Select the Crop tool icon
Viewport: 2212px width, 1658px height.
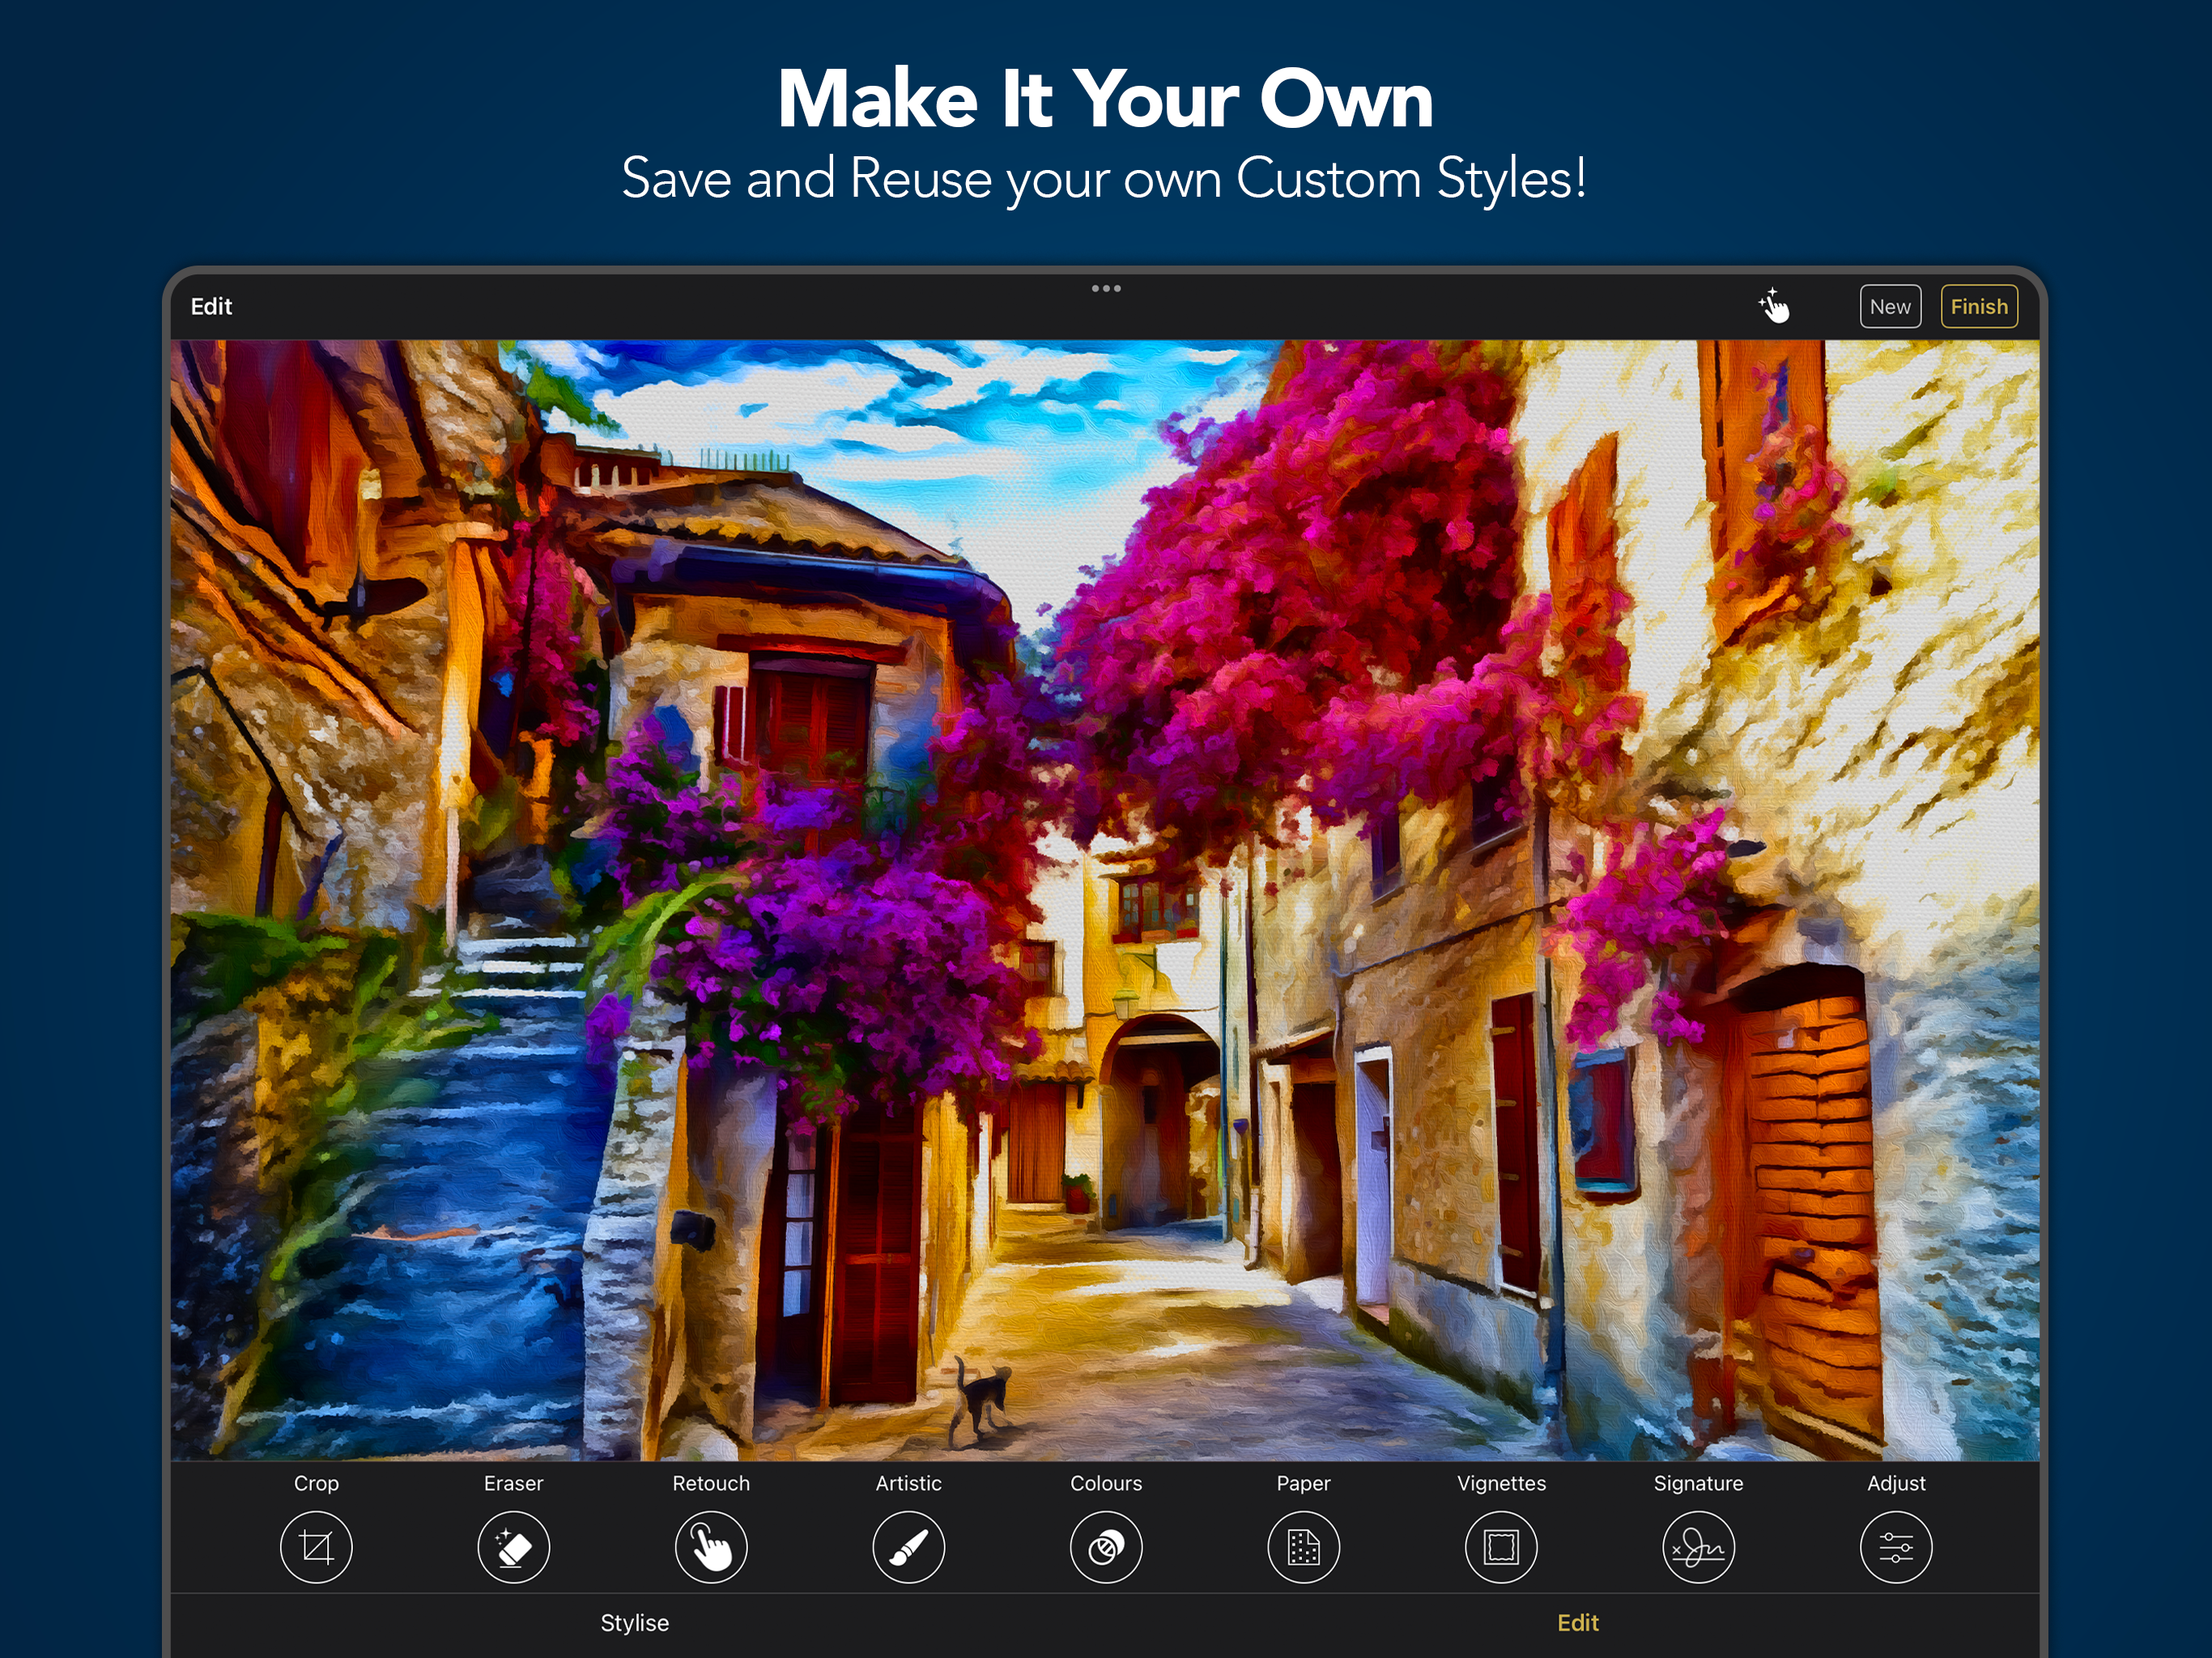point(316,1547)
